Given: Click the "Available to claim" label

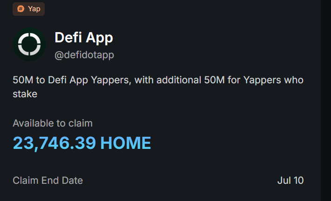Looking at the screenshot, I should 53,123.
